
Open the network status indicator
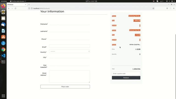pos(167,1)
